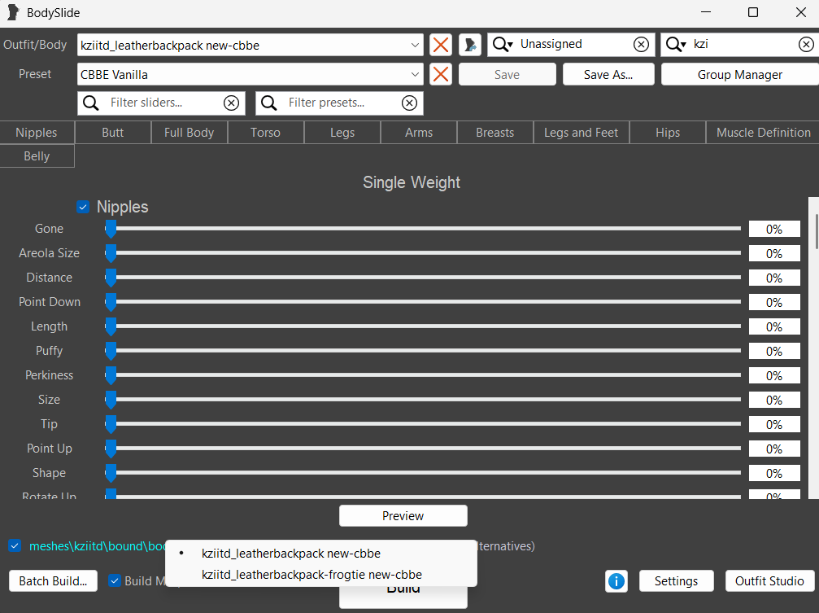
Task: Click the outfit project icon next to Unassigned filter
Action: pyautogui.click(x=470, y=45)
